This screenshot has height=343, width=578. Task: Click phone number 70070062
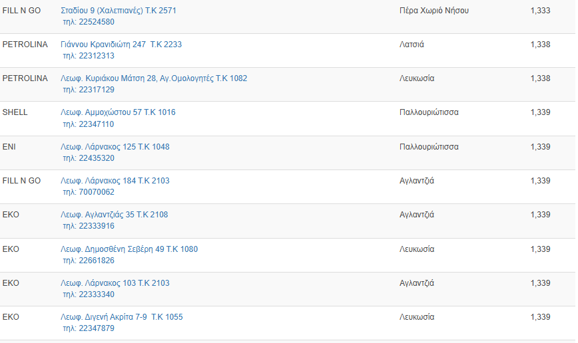pos(96,192)
